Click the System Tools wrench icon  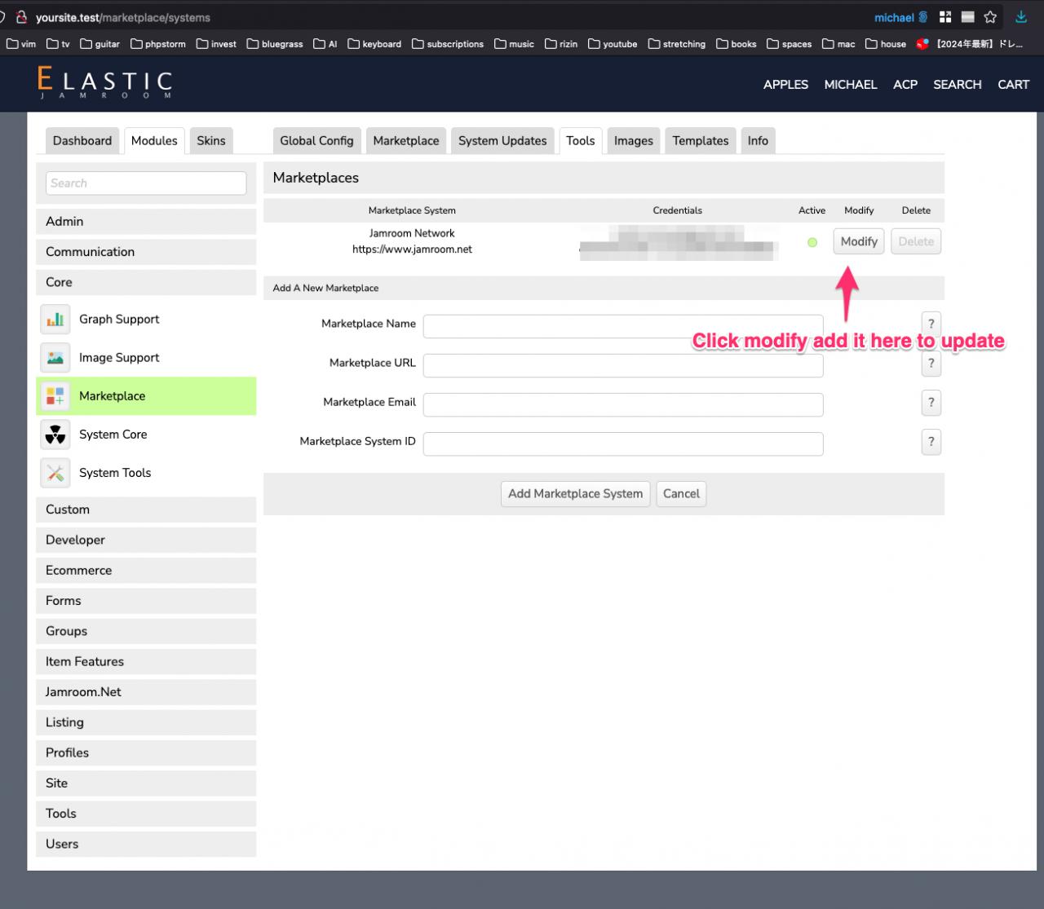coord(55,473)
